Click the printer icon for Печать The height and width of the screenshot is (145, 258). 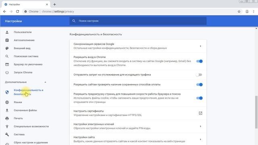7,118
